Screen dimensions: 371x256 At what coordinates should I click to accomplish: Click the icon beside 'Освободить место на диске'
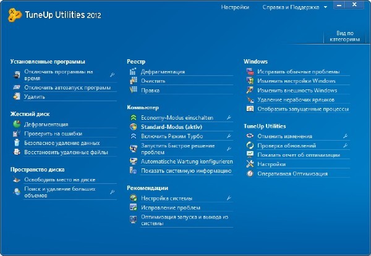[x=17, y=180]
